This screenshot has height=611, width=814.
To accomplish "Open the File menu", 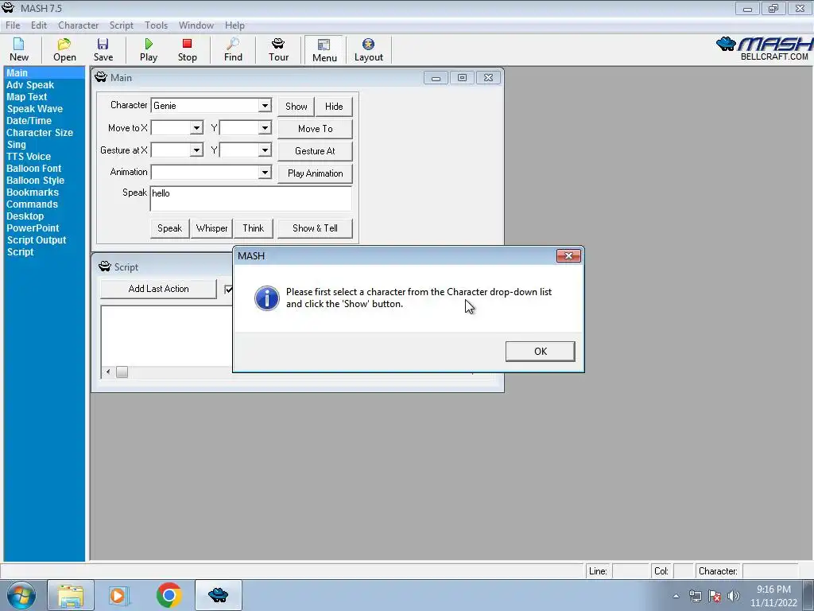I will [13, 25].
